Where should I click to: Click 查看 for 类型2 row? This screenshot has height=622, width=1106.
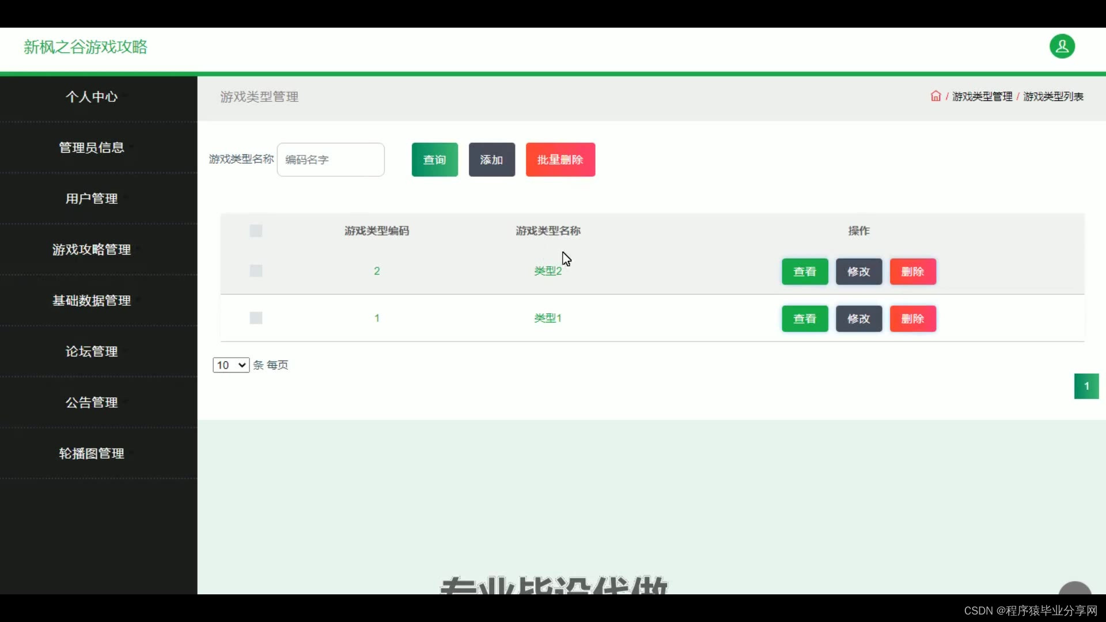point(804,271)
